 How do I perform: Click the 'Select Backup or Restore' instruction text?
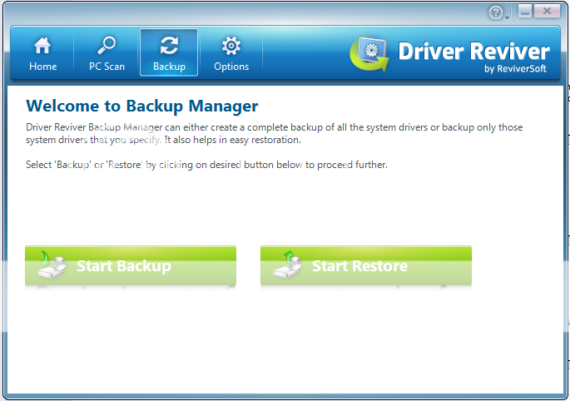click(206, 165)
